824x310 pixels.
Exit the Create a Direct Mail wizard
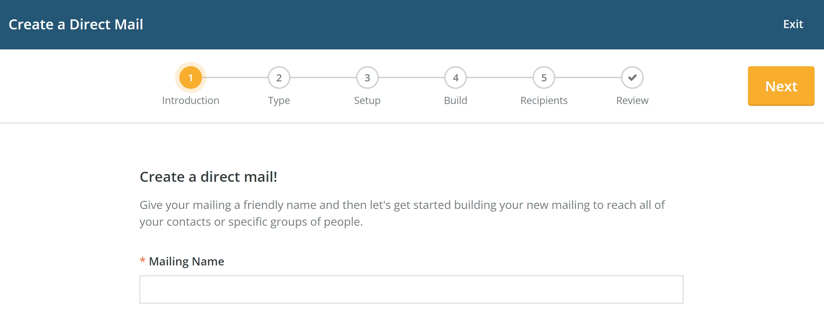pos(793,24)
